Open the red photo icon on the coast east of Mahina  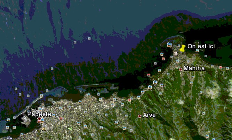coord(221,68)
